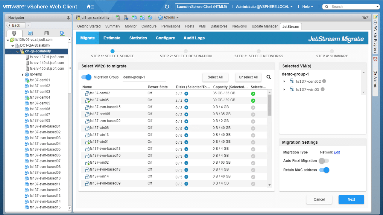Click the third cluster toolbar icon

coord(134,18)
